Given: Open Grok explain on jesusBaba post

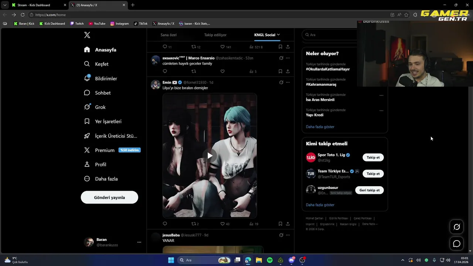Looking at the screenshot, I should click(281, 235).
